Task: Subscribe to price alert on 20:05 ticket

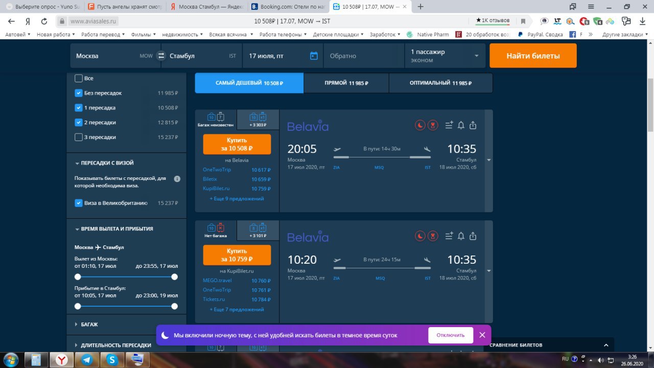Action: tap(461, 125)
